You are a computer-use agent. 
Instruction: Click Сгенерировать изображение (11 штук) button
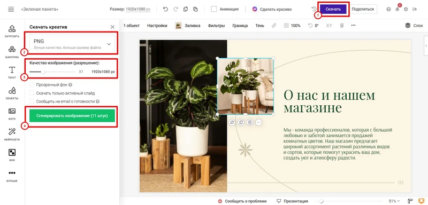pos(72,116)
